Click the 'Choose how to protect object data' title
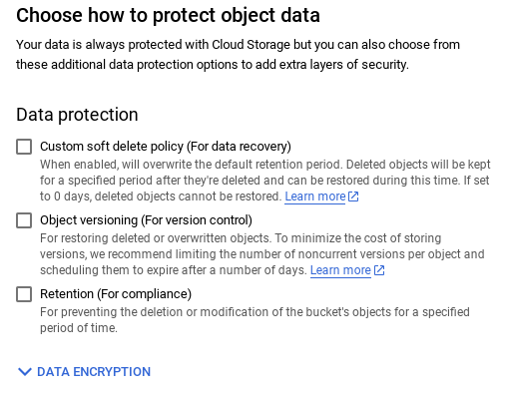This screenshot has height=393, width=509. pyautogui.click(x=168, y=15)
